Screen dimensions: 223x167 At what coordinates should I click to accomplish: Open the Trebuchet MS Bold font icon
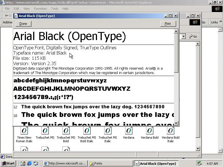pyautogui.click(x=66, y=131)
